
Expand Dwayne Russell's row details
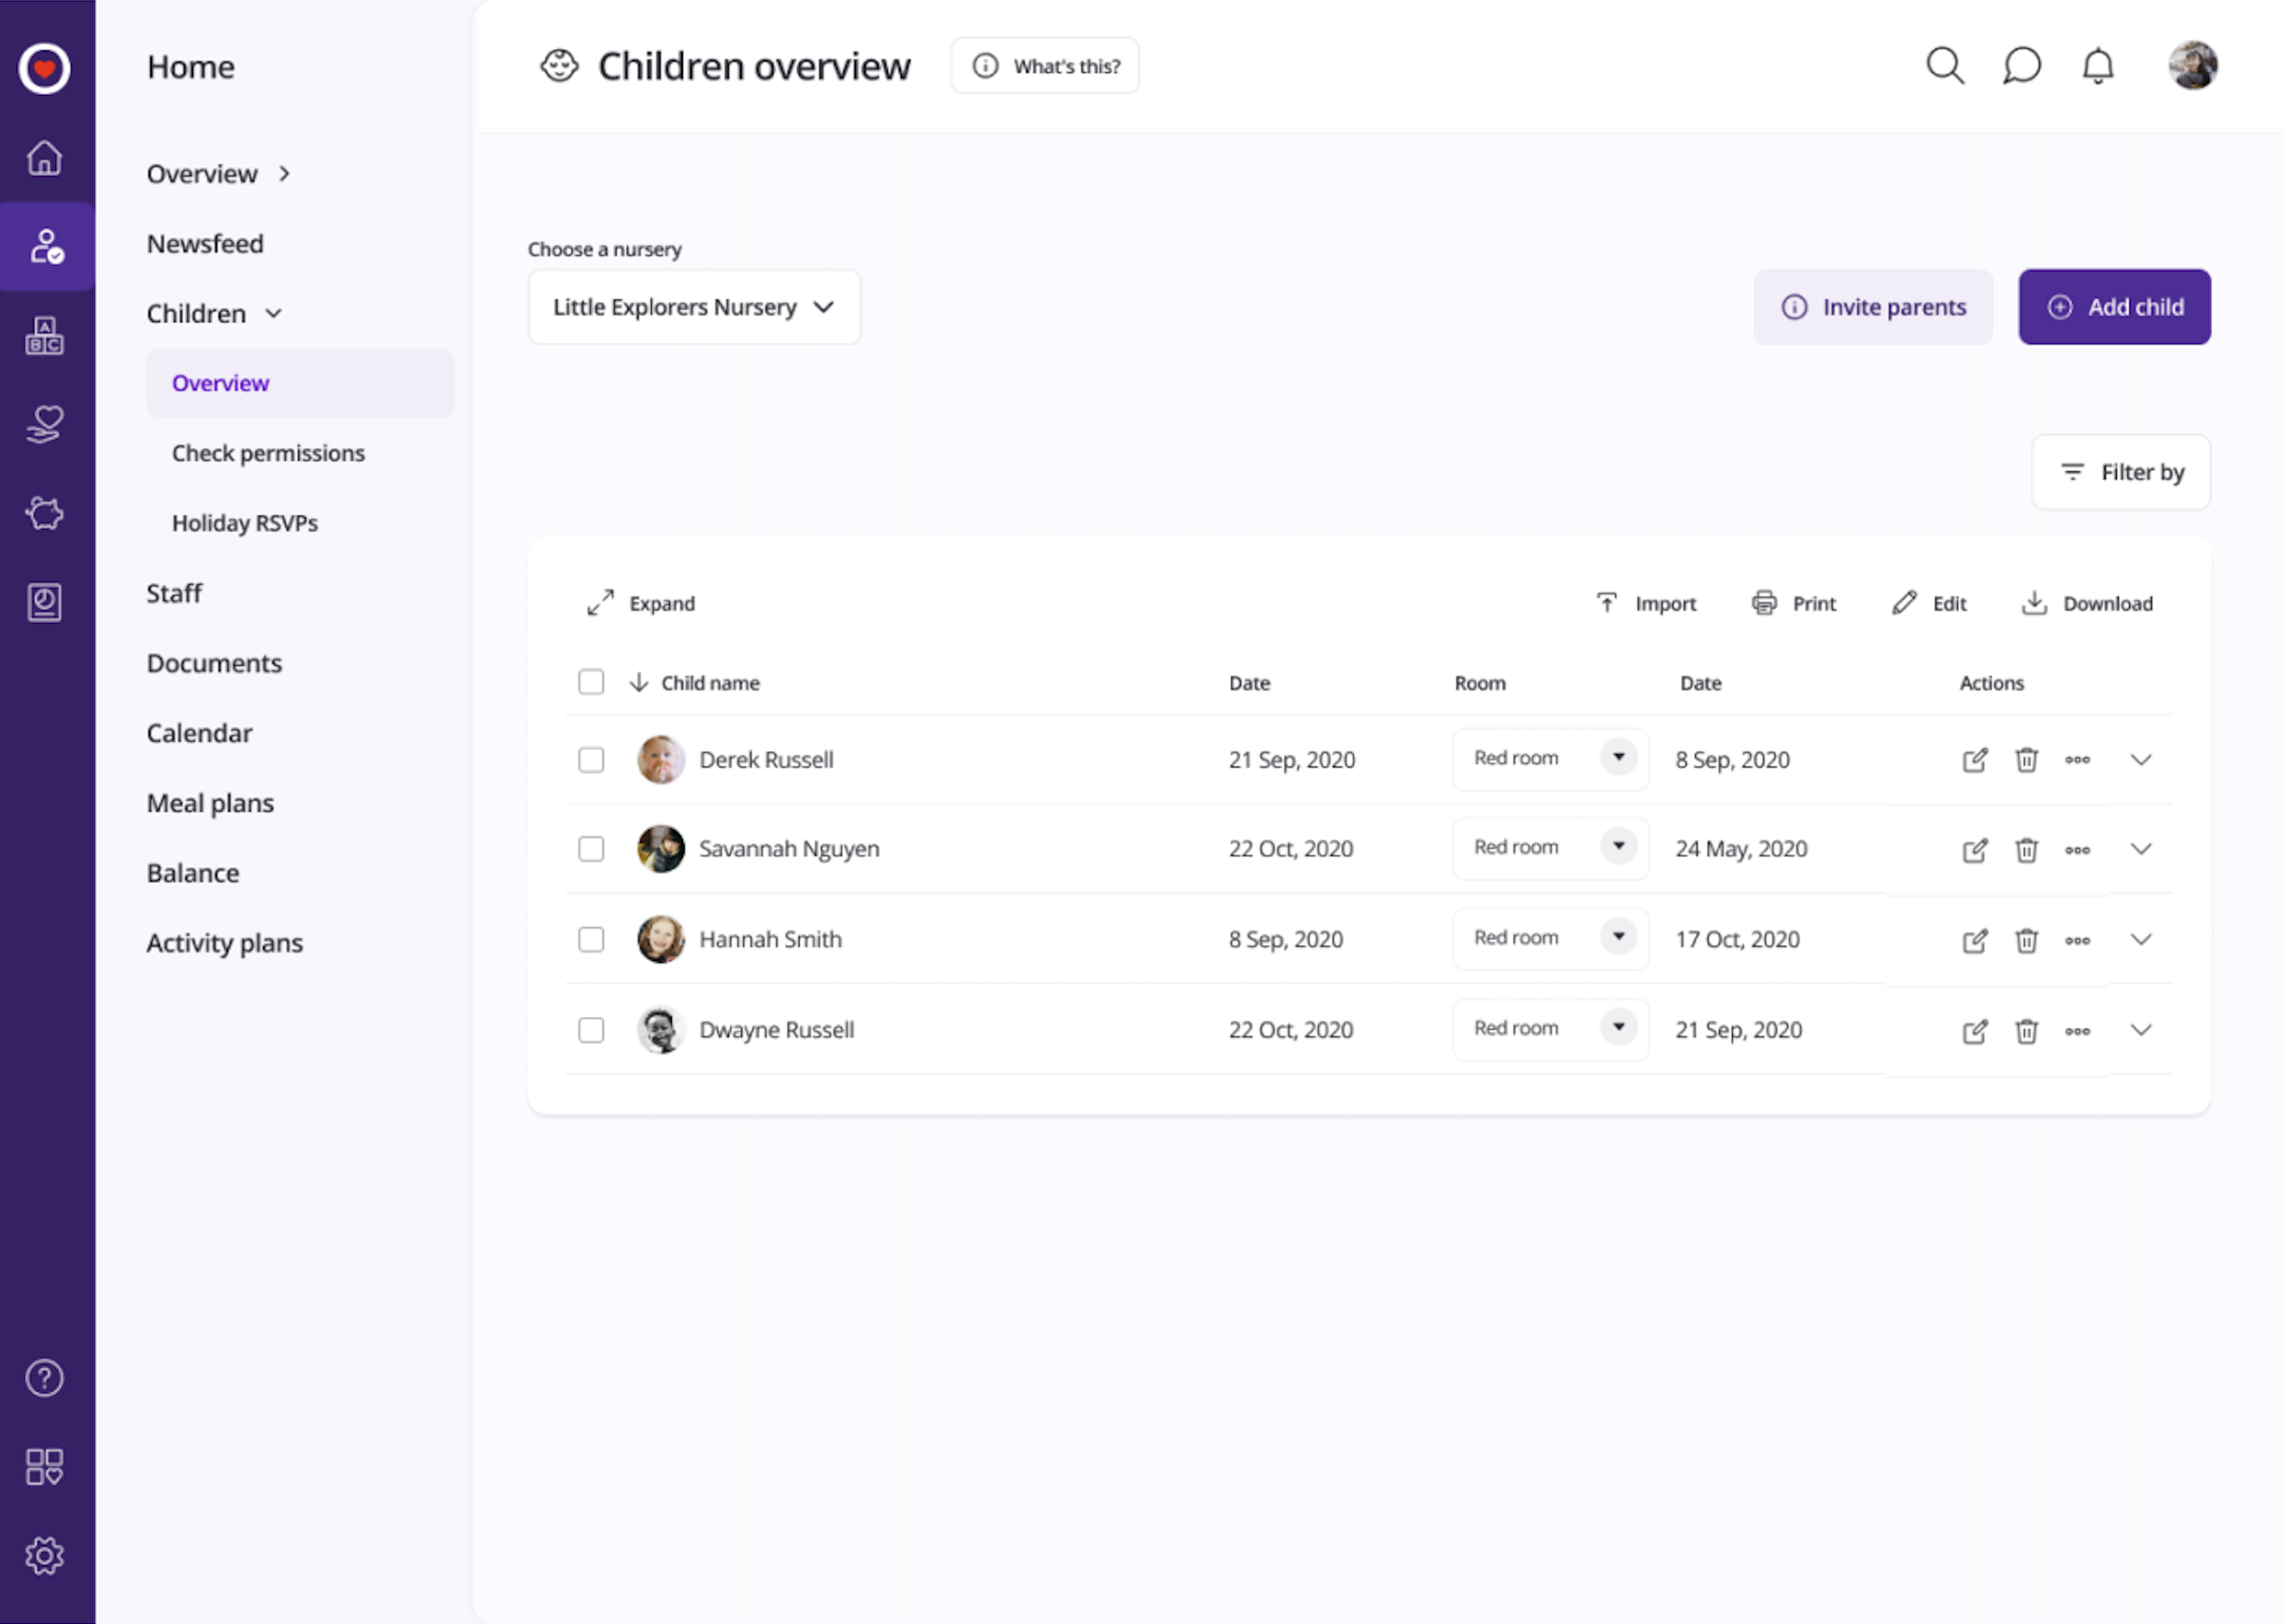2142,1030
